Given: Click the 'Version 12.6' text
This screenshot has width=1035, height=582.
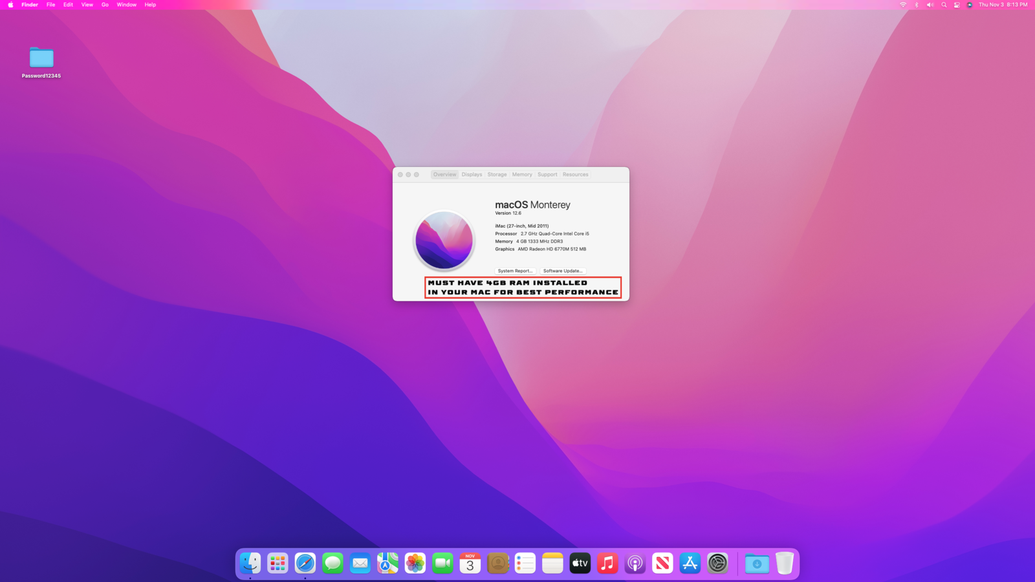Looking at the screenshot, I should point(508,213).
